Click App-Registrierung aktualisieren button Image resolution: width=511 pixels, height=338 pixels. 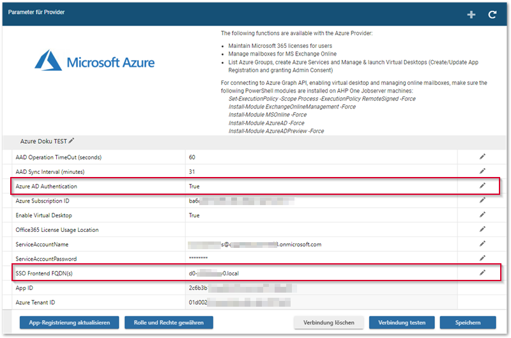(x=70, y=323)
